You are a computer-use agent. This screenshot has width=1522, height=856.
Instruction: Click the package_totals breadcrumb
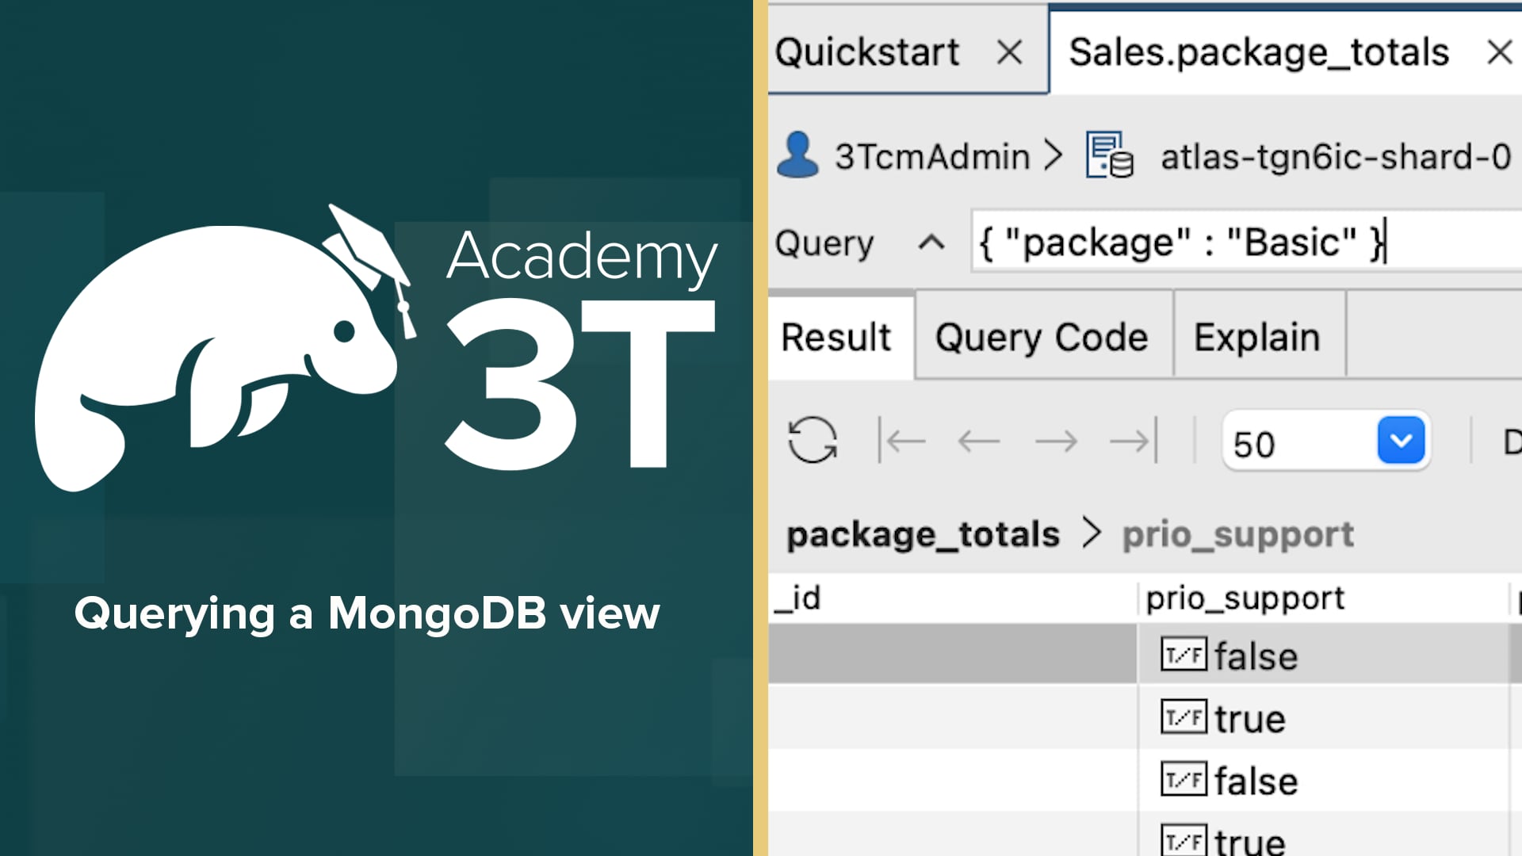click(x=923, y=534)
